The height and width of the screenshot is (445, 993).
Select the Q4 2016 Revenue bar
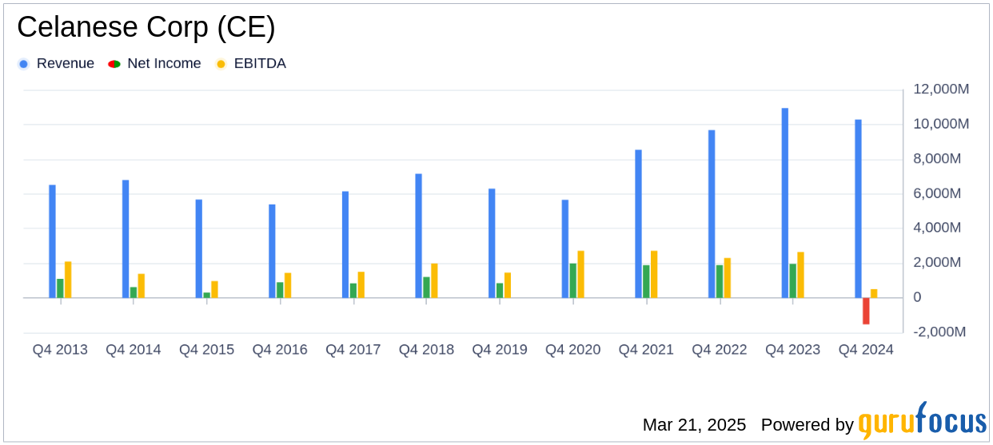(x=272, y=251)
